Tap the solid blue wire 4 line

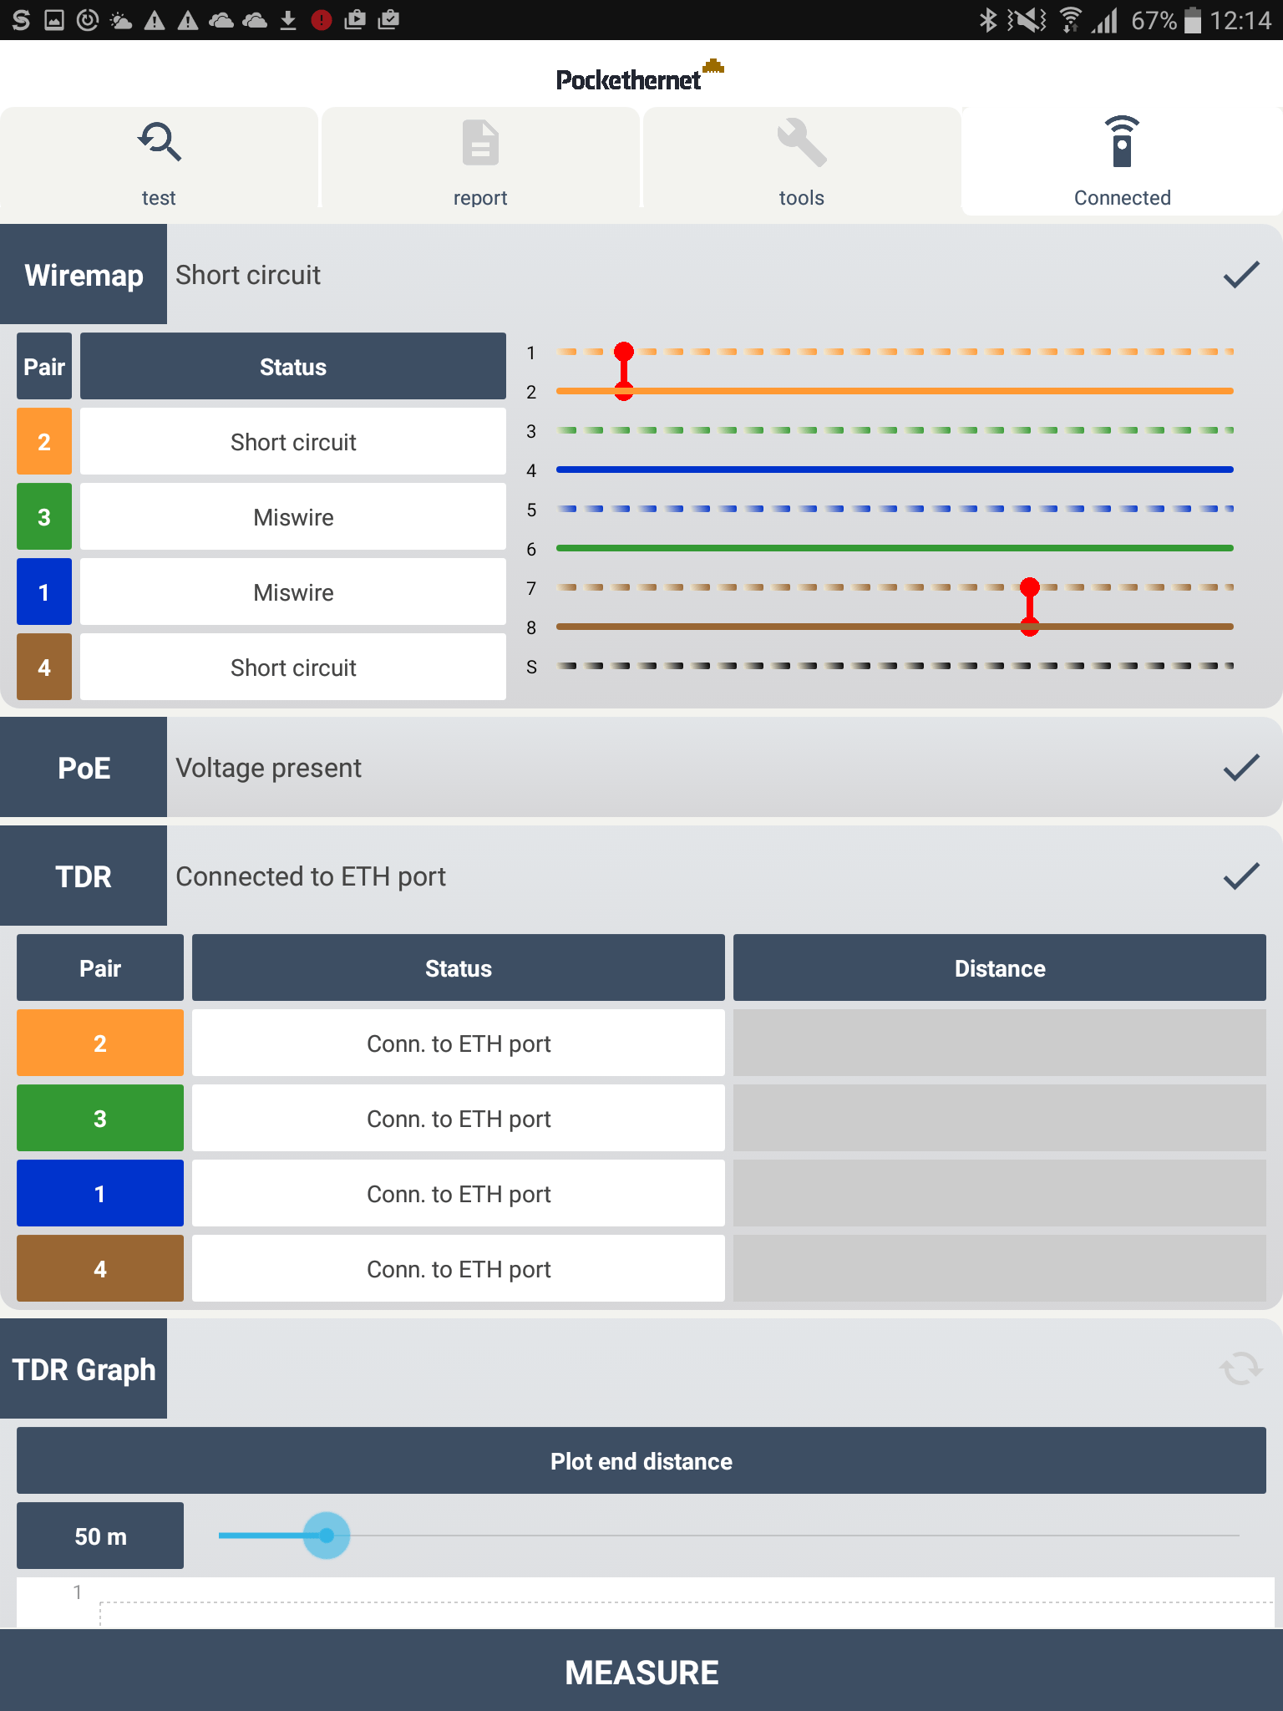click(x=895, y=470)
